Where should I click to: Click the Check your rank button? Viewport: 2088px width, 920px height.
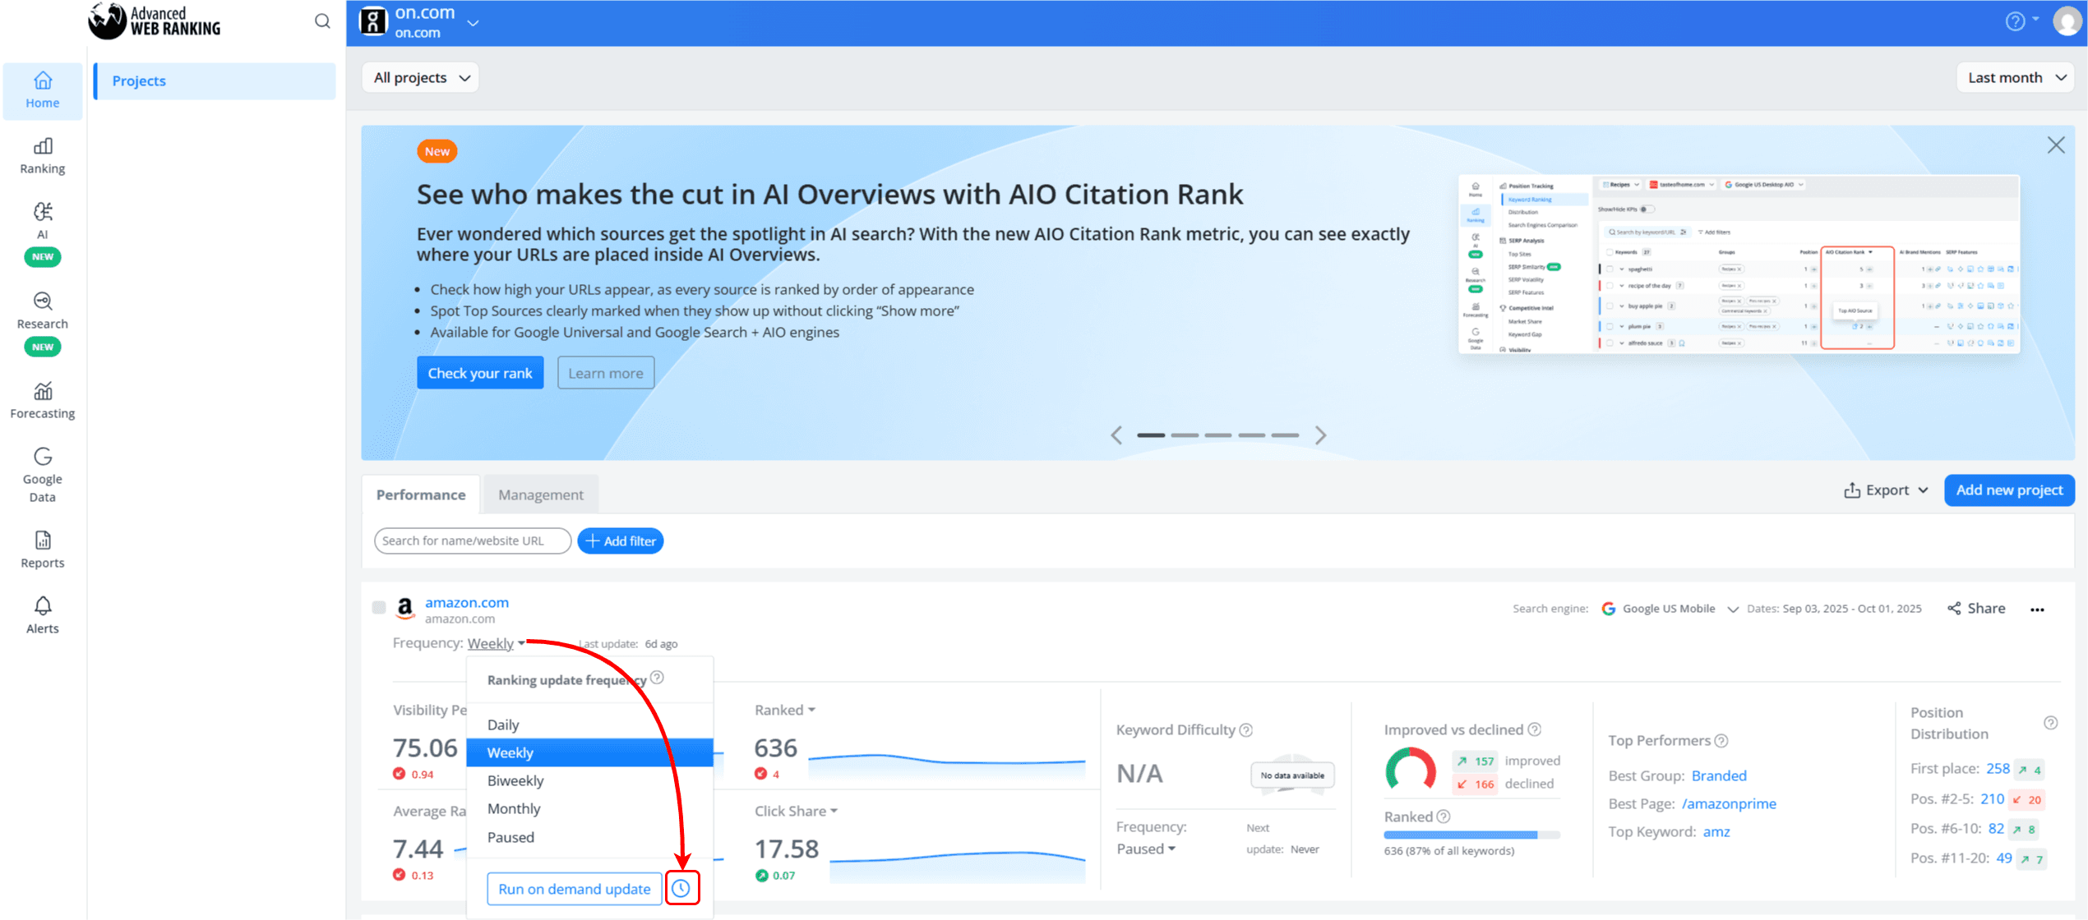point(480,373)
